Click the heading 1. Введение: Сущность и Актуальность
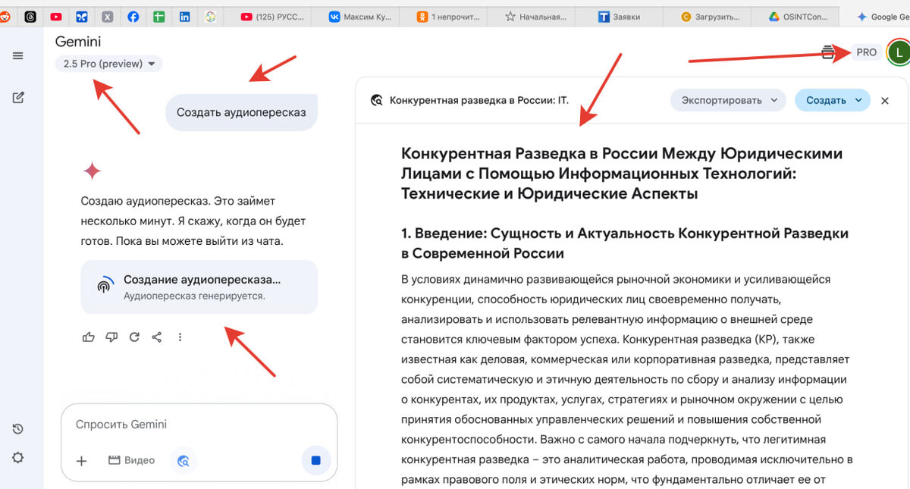This screenshot has width=910, height=489. 625,243
